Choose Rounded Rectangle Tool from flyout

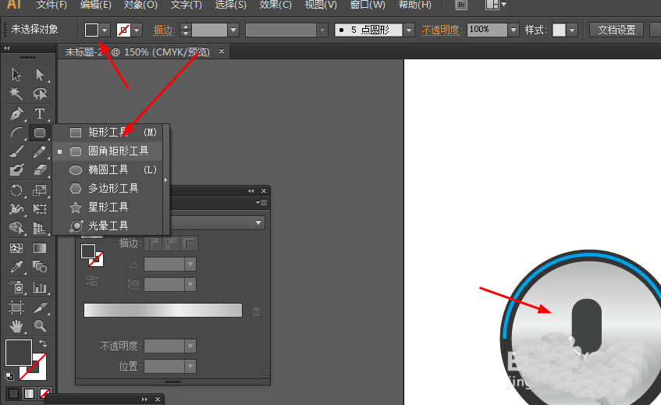coord(108,151)
